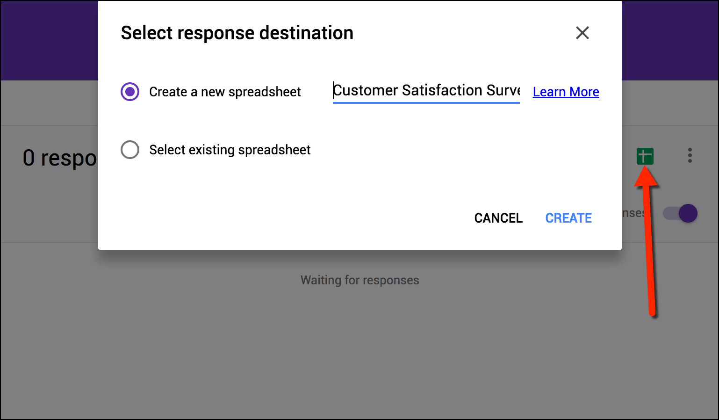The width and height of the screenshot is (719, 420).
Task: Click the Select response destination title
Action: pyautogui.click(x=237, y=33)
